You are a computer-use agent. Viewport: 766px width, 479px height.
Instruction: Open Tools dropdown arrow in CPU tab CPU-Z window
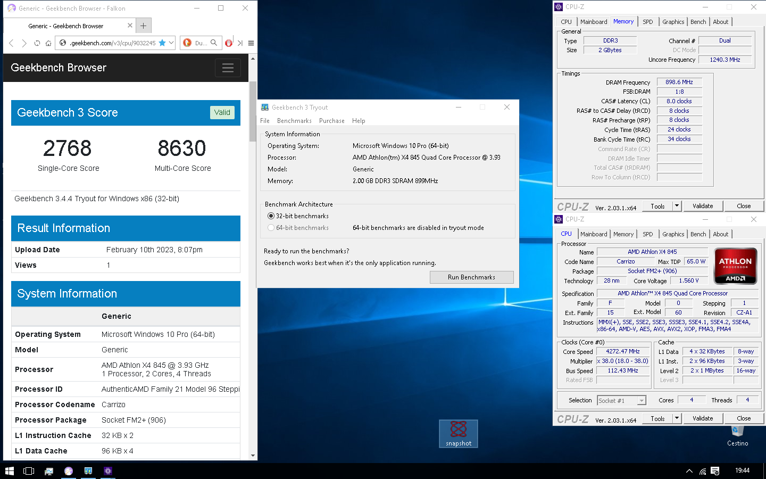click(677, 418)
